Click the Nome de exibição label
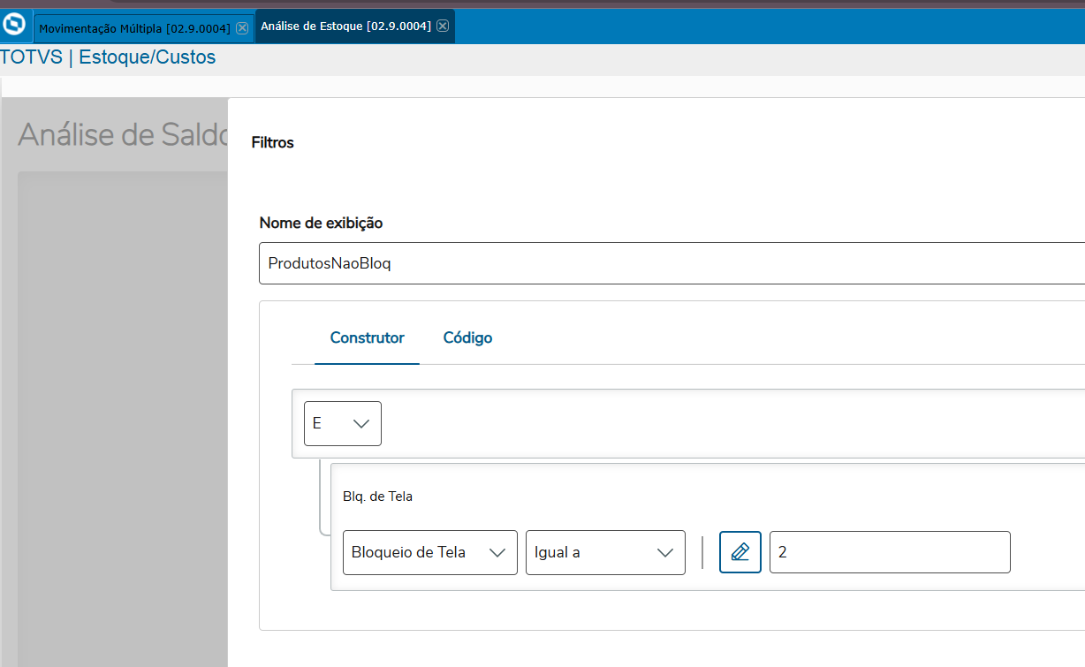 click(321, 223)
